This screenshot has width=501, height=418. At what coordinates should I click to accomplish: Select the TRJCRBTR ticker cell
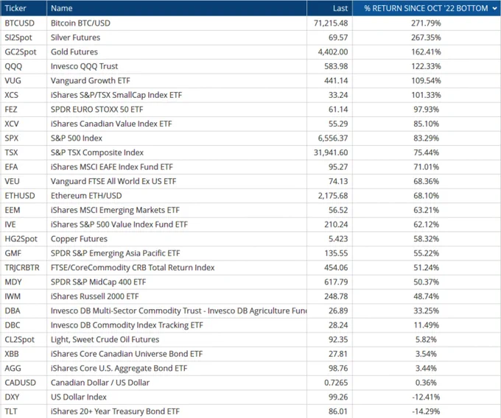click(24, 267)
